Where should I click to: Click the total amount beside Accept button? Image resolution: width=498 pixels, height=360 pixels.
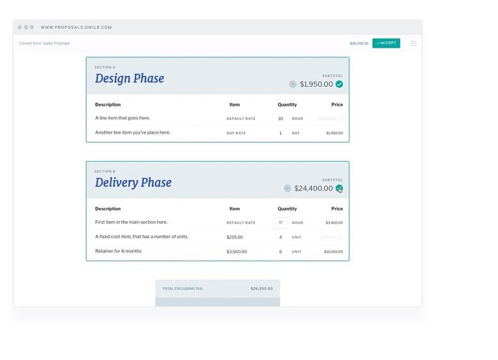(359, 43)
